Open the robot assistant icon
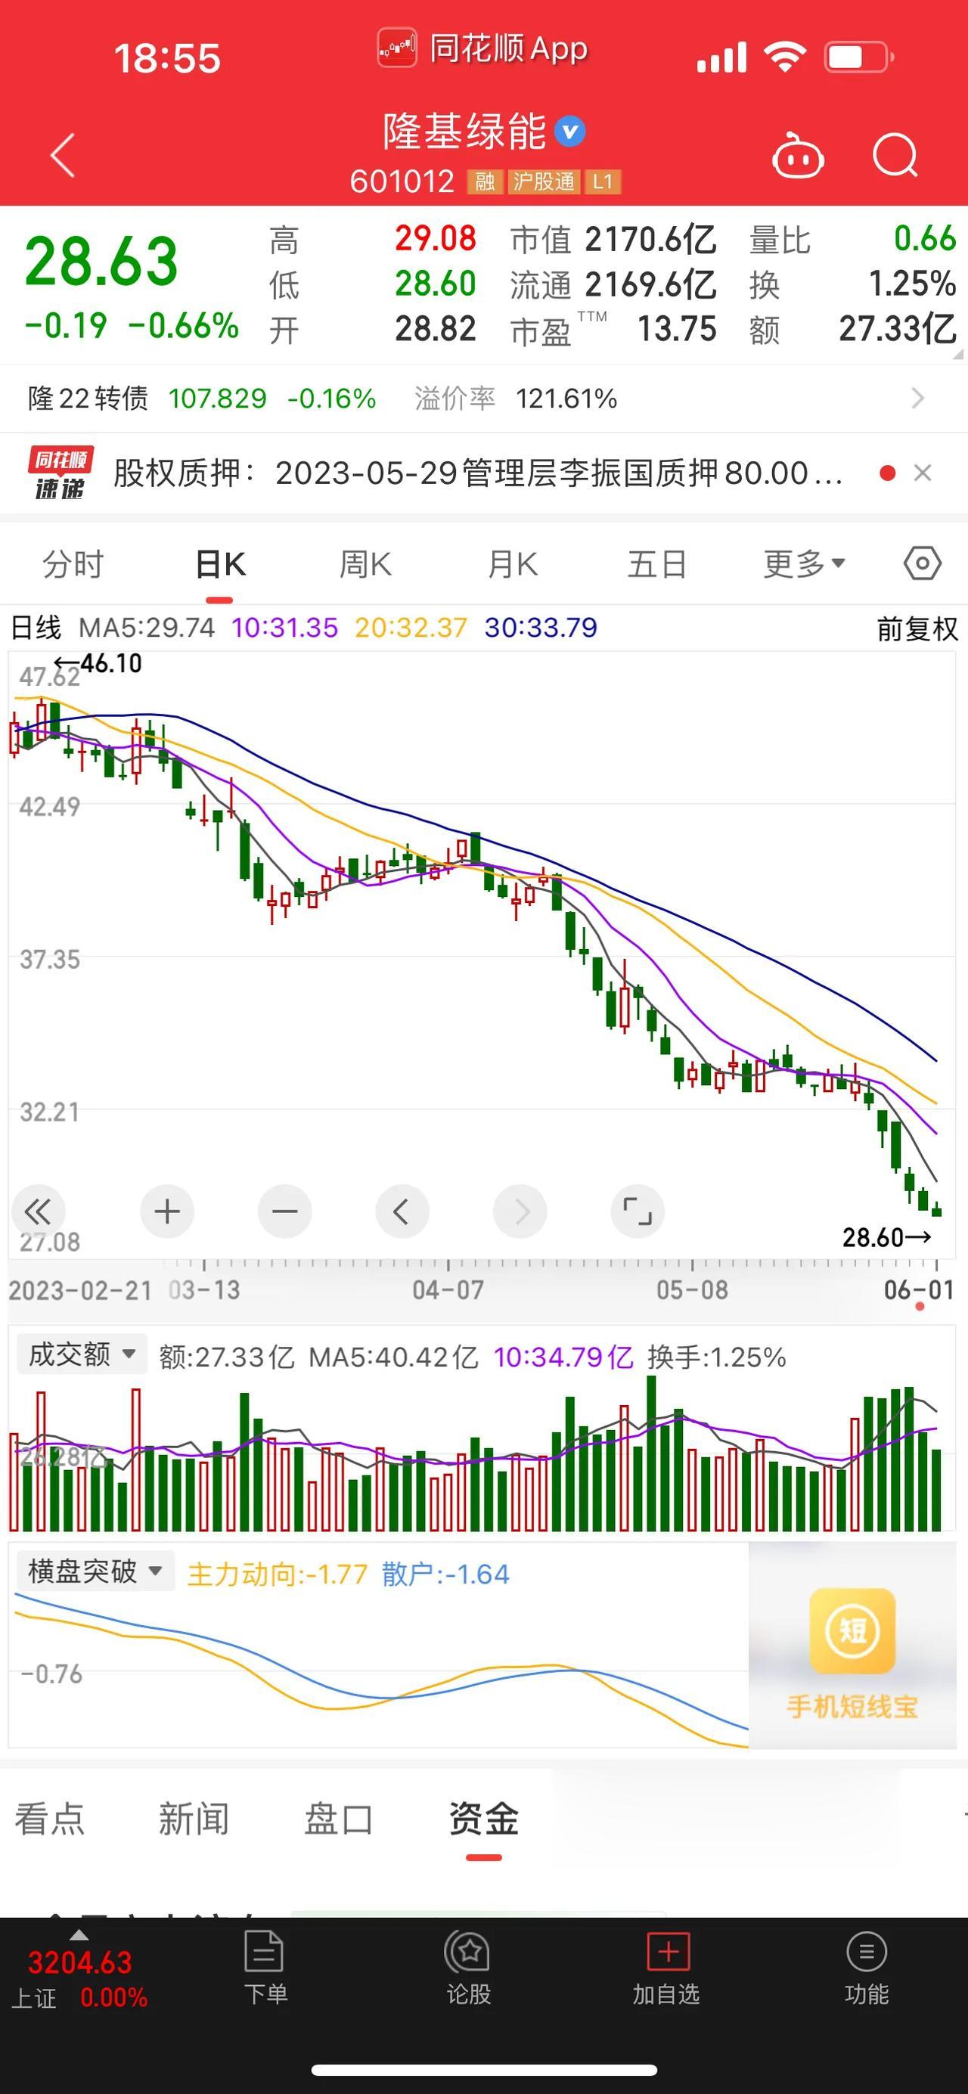Viewport: 968px width, 2094px height. coord(797,154)
